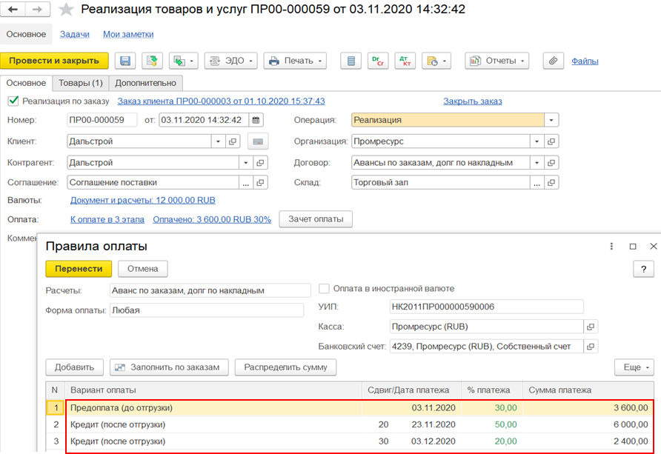661x454 pixels.
Task: Click the card icon beside Клиент
Action: tap(258, 141)
